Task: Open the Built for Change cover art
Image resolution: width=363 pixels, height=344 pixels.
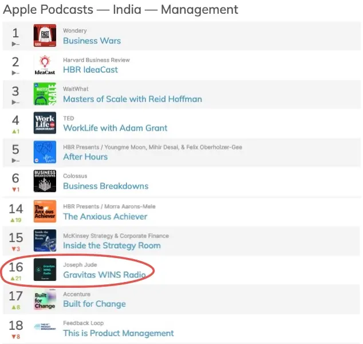Action: coord(45,299)
